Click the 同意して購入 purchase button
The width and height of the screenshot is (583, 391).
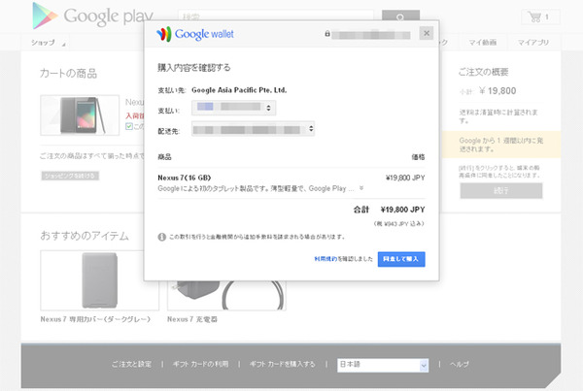coord(401,259)
